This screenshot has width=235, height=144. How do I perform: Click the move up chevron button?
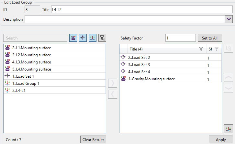pyautogui.click(x=228, y=77)
